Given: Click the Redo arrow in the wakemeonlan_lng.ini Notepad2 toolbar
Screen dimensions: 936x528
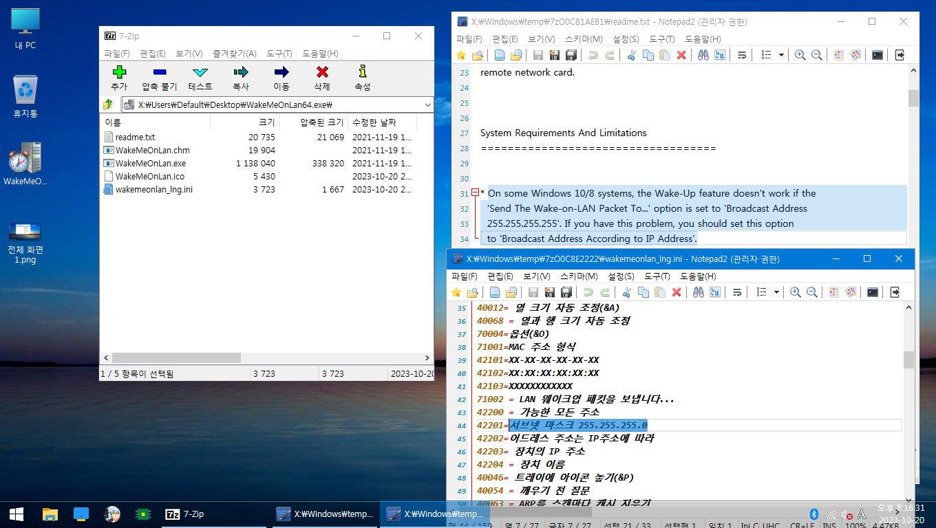Looking at the screenshot, I should point(605,292).
